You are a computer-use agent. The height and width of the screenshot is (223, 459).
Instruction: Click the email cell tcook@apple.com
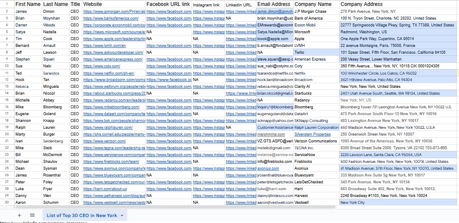(x=275, y=39)
